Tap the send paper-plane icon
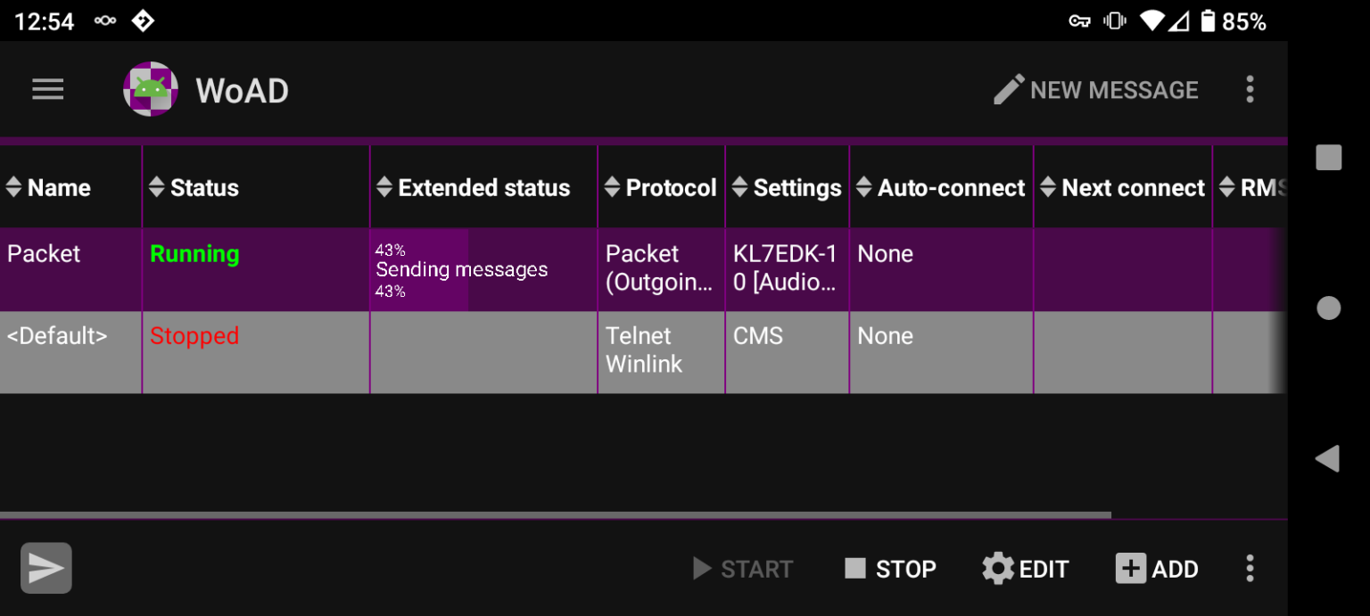 pos(46,568)
